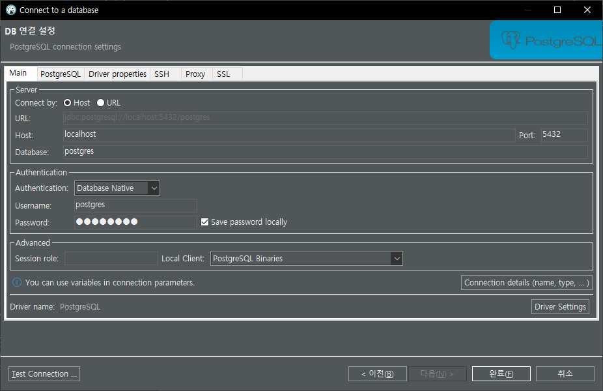Click the 'PostgreSQL connection settings' subtitle
The height and width of the screenshot is (391, 603).
(x=65, y=46)
